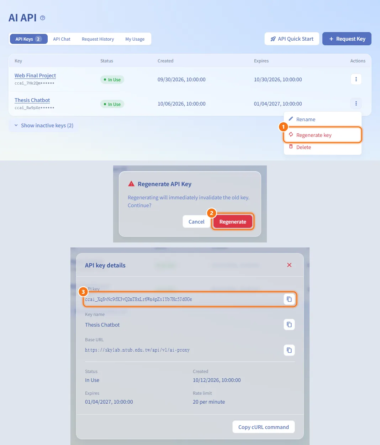Image resolution: width=380 pixels, height=445 pixels.
Task: Expand Show inactive keys (2)
Action: [44, 126]
